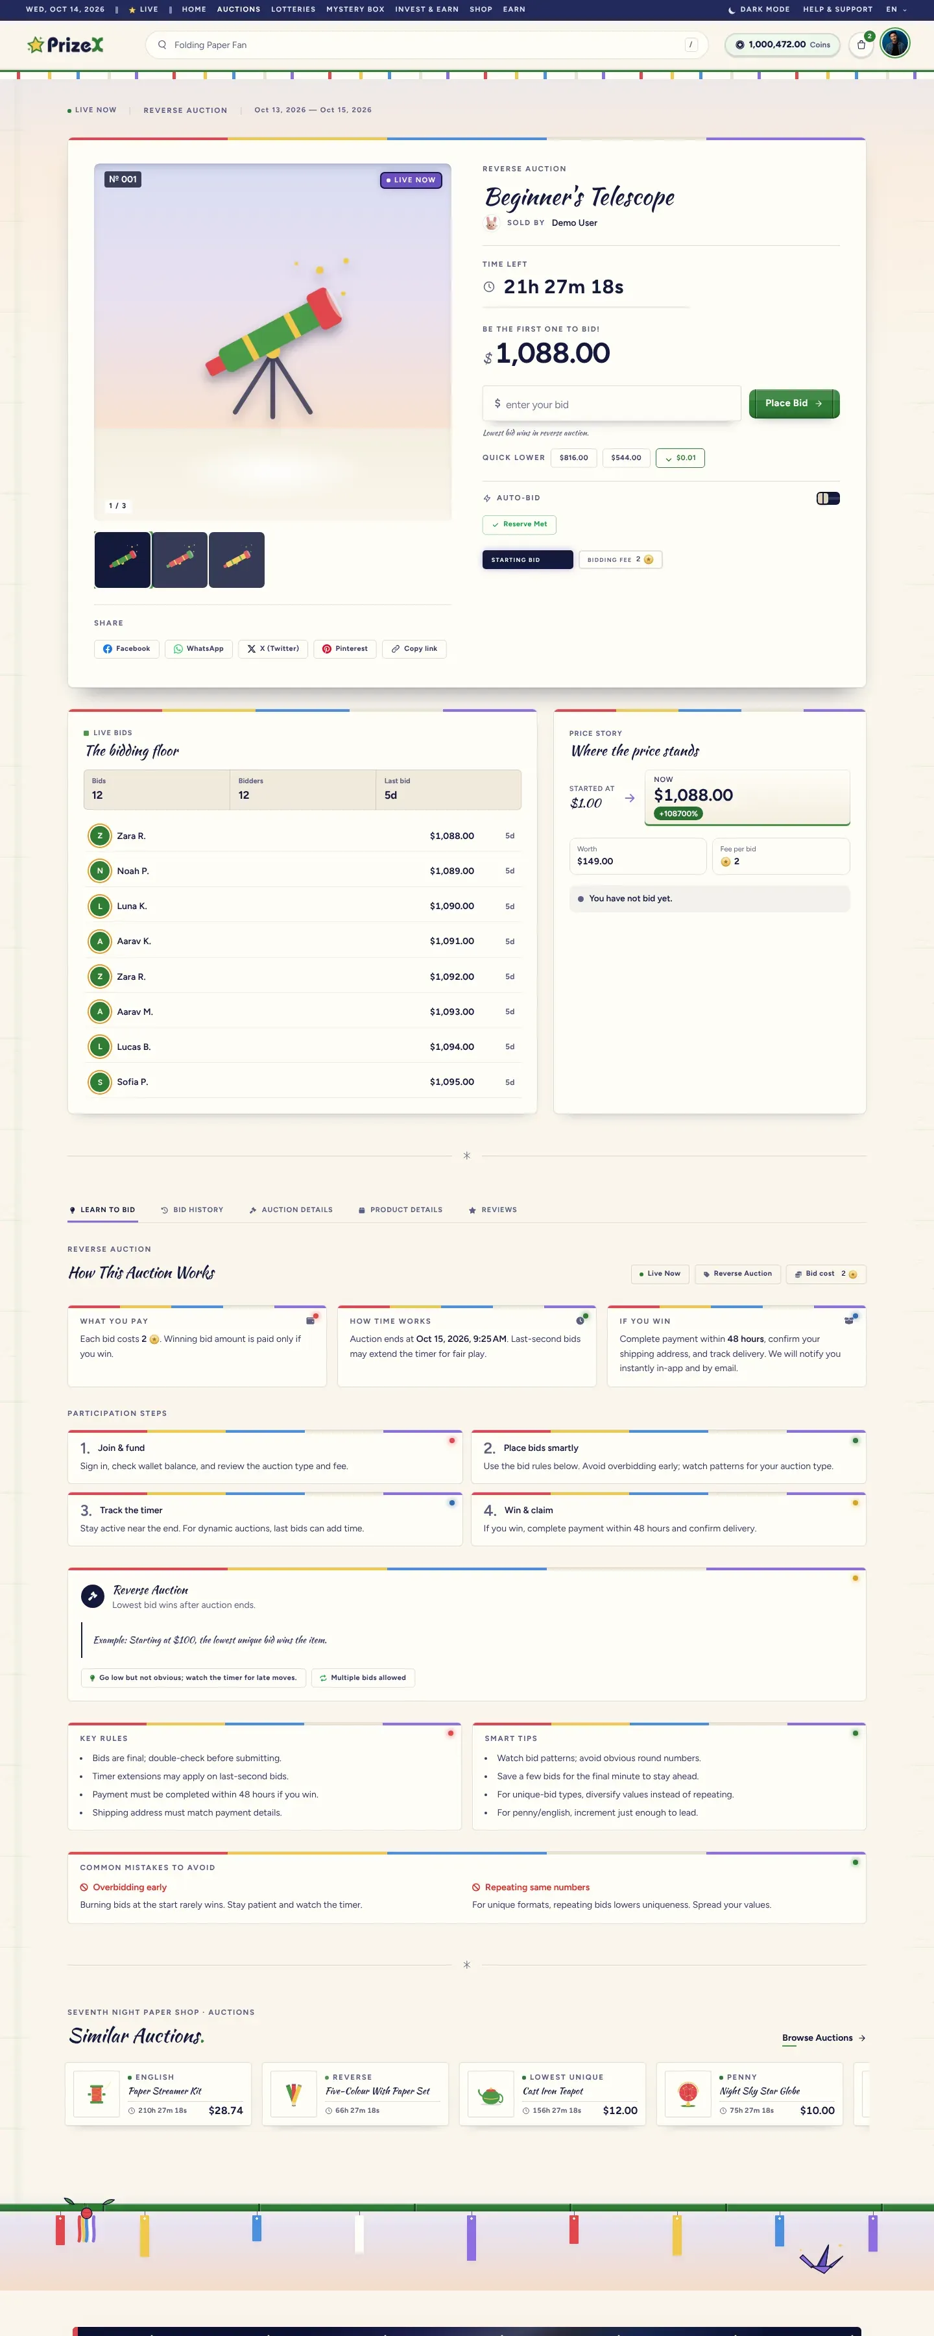Select third telescope thumbnail image
The image size is (934, 2336).
tap(237, 559)
